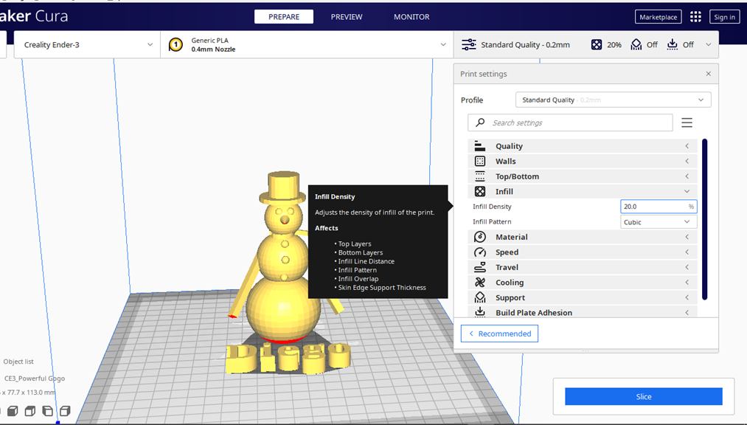
Task: Expand the Top/Bottom settings category
Action: click(582, 176)
